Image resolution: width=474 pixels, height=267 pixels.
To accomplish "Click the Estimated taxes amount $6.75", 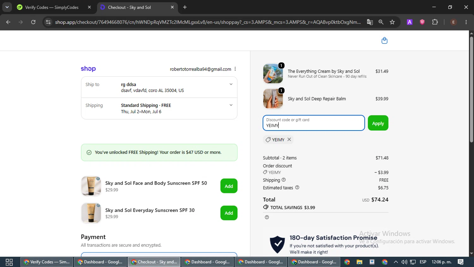I will 383,188.
